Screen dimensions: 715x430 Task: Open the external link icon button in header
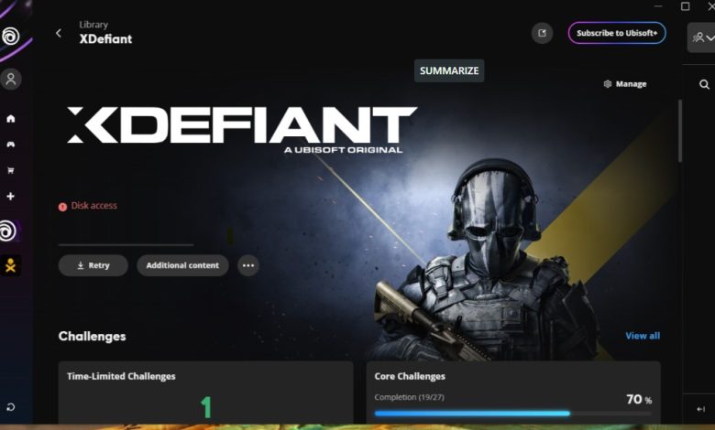coord(542,33)
